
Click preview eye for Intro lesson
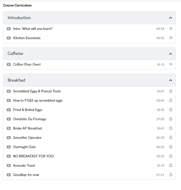coord(171,29)
